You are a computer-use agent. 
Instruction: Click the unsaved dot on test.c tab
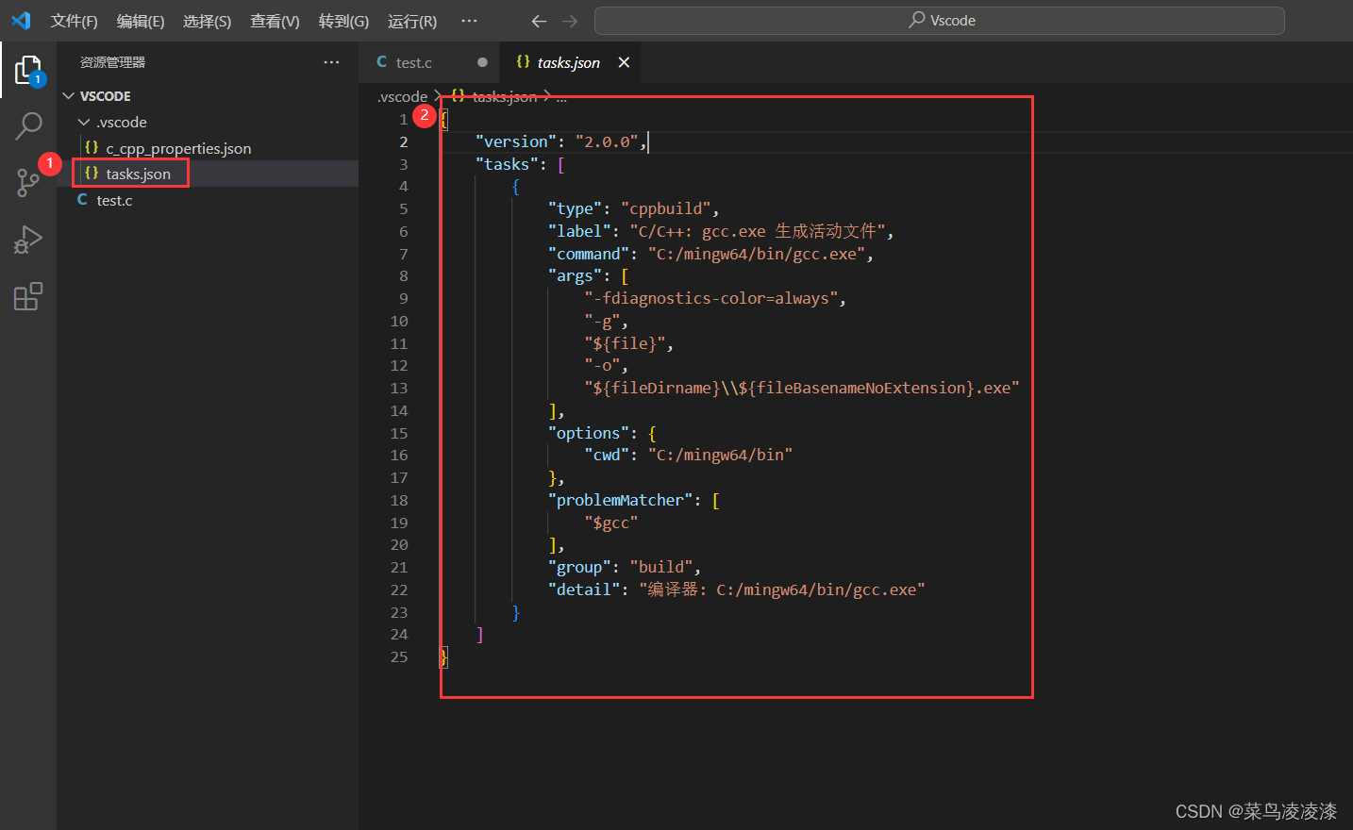pos(482,62)
